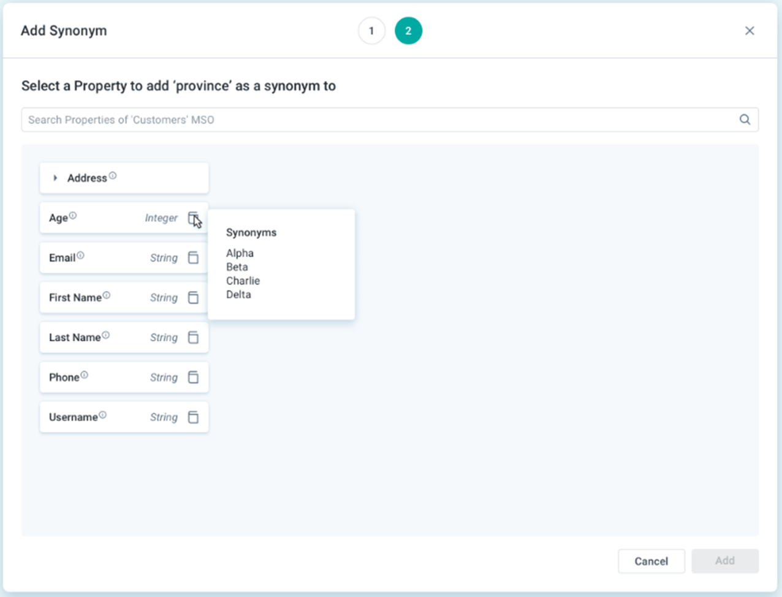Expand the Address property arrow
The image size is (782, 597).
[x=55, y=178]
